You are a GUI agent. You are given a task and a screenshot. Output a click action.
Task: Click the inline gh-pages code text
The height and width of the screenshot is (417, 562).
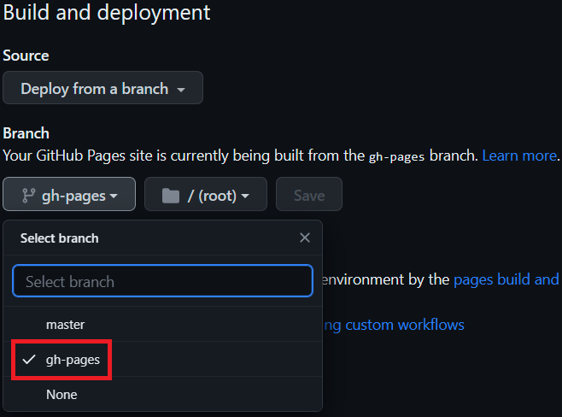tap(397, 156)
